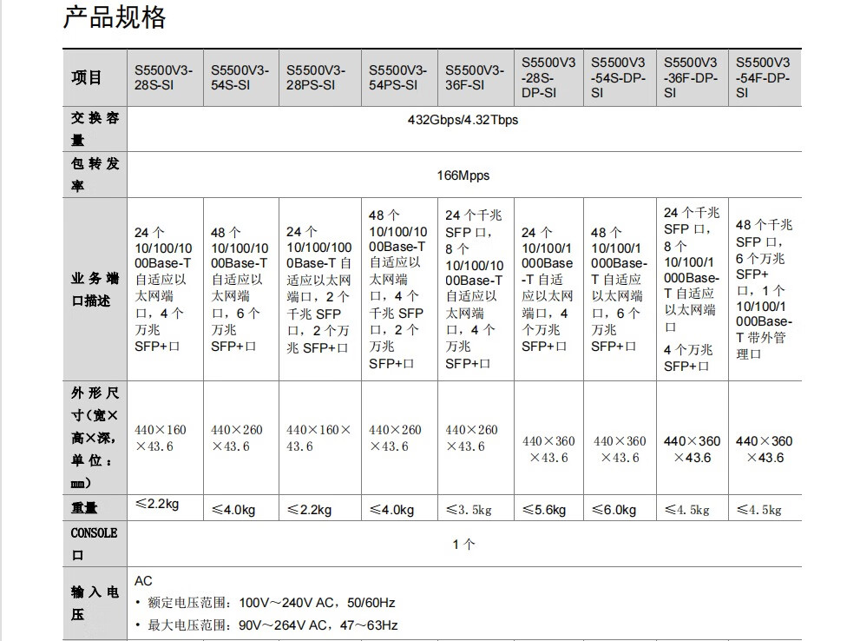The height and width of the screenshot is (641, 860).
Task: Click dimension cell for S5500V3-28PS-SI
Action: [318, 438]
